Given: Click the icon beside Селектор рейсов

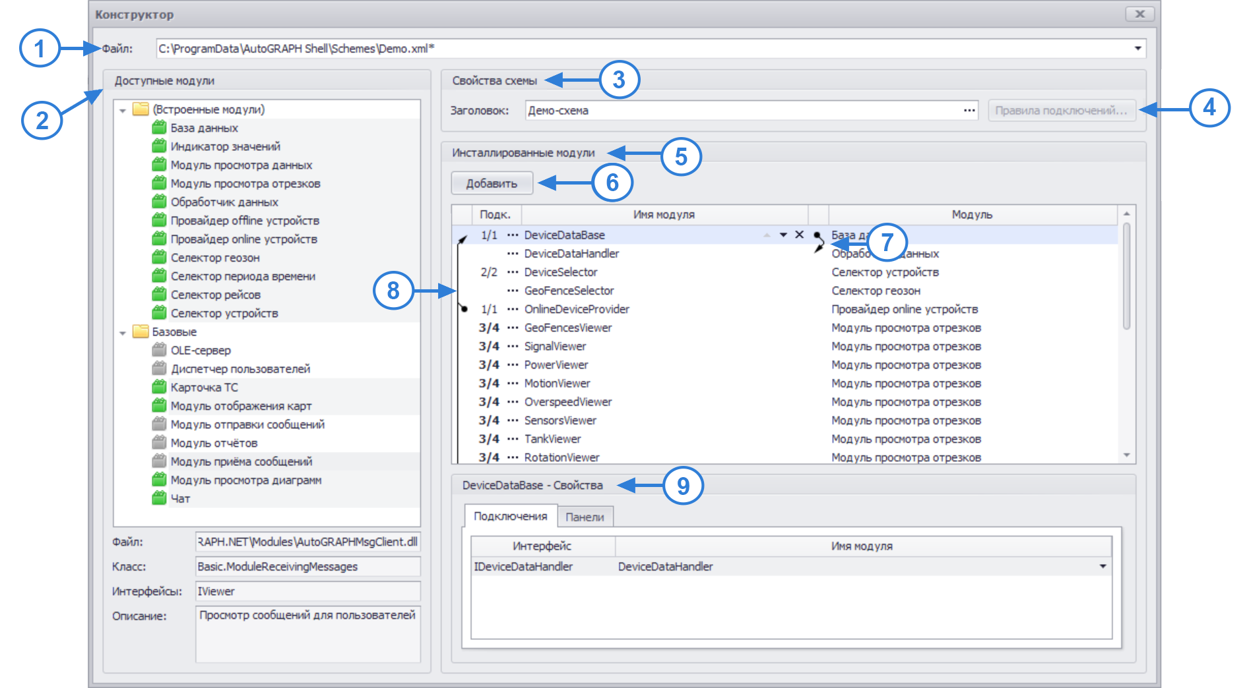Looking at the screenshot, I should click(159, 294).
